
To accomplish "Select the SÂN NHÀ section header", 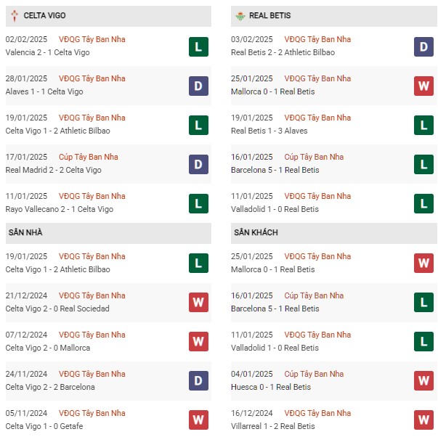I will tap(108, 233).
